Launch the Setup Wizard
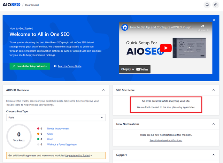Image resolution: width=223 pixels, height=163 pixels. [x=30, y=66]
